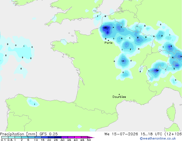Viewport: 182px width, 141px height.
Task: Select the 5–10 mm legend swatch
Action: (31, 137)
